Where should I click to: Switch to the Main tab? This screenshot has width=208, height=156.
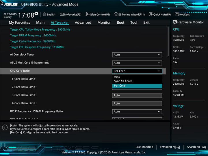(40, 23)
